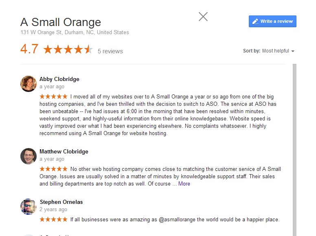Click Abby Clobridge's five-star rating
316x236 pixels.
click(x=53, y=97)
